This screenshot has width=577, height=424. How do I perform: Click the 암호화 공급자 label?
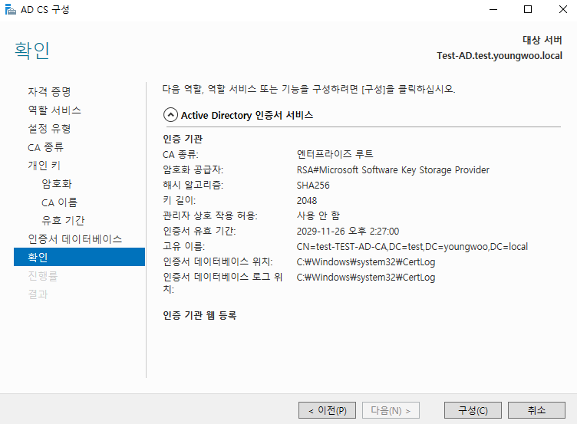193,169
